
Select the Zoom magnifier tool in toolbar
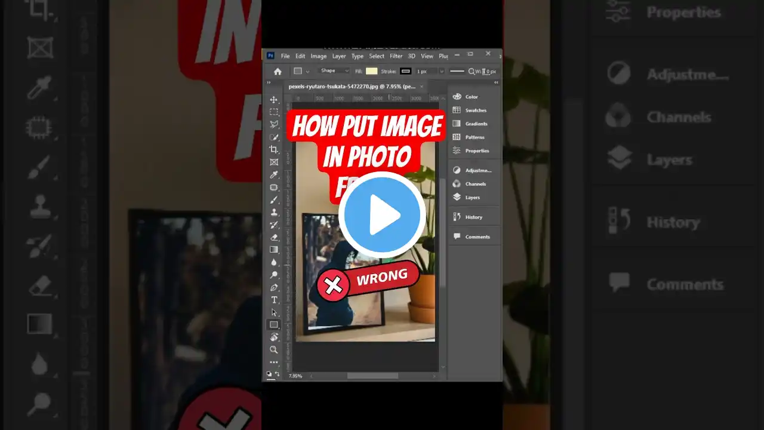[x=274, y=350]
